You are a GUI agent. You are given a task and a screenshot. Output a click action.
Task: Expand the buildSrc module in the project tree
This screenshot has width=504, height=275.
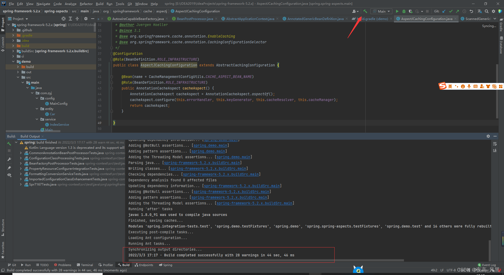[13, 51]
